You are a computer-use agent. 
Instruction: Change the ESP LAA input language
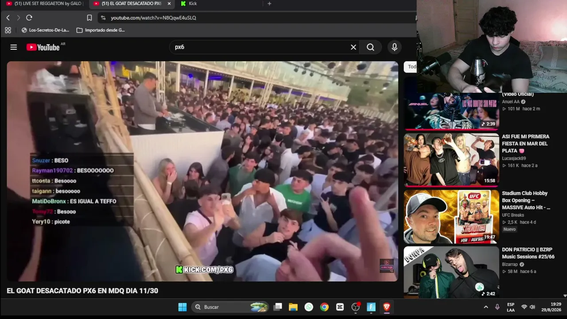tap(511, 307)
